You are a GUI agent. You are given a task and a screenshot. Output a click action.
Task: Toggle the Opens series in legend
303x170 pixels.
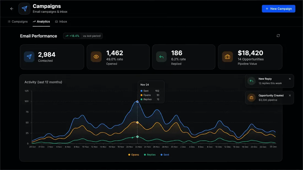(134, 155)
